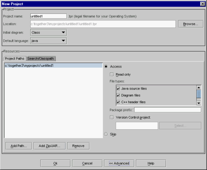Toggle C++ header files checkbox
The image size is (207, 170).
coord(118,102)
